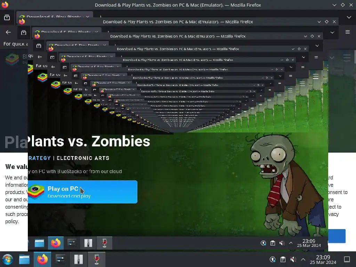Click the Firefox icon on the bottom taskbar
The width and height of the screenshot is (356, 267).
(x=42, y=259)
